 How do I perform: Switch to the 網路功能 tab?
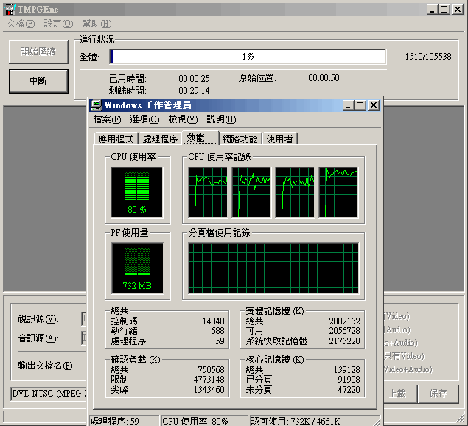(x=240, y=139)
